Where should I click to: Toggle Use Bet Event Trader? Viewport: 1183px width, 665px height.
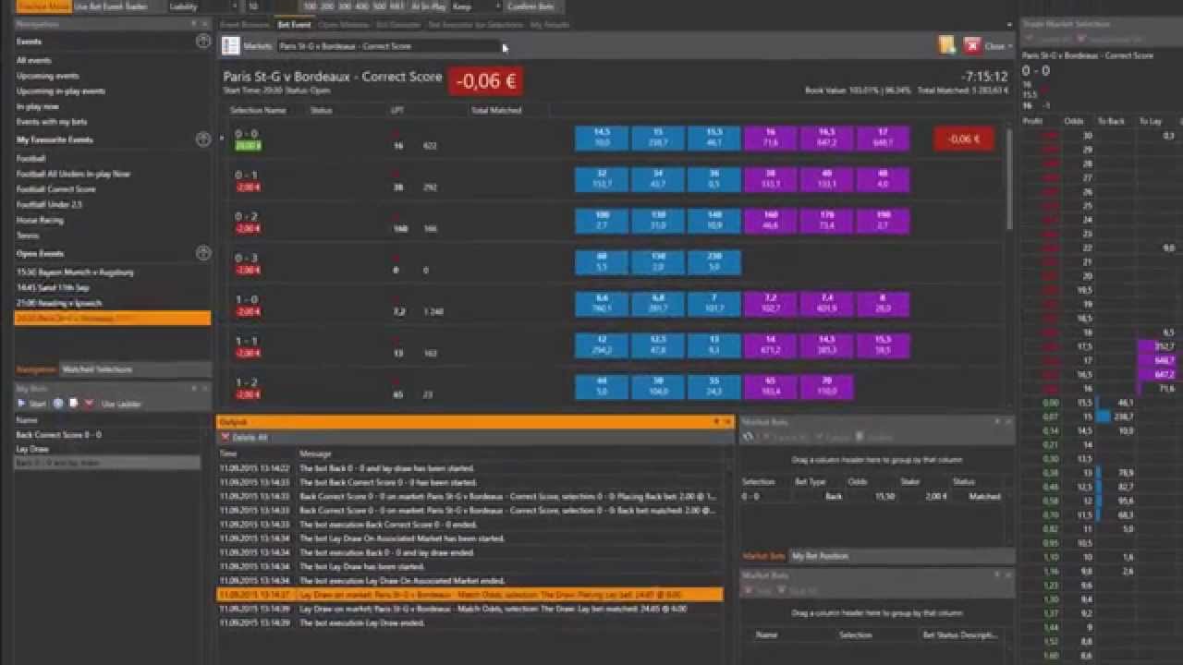(111, 6)
